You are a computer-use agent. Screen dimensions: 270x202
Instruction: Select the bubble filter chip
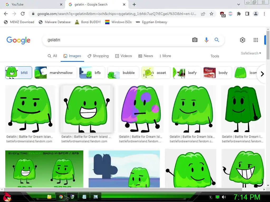coord(123,73)
